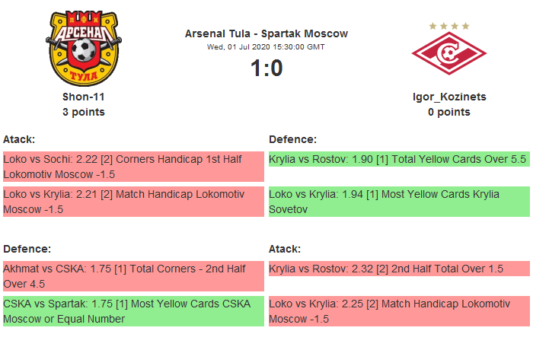This screenshot has width=533, height=350.
Task: Click the top-right "Defence:" heading
Action: click(x=292, y=139)
